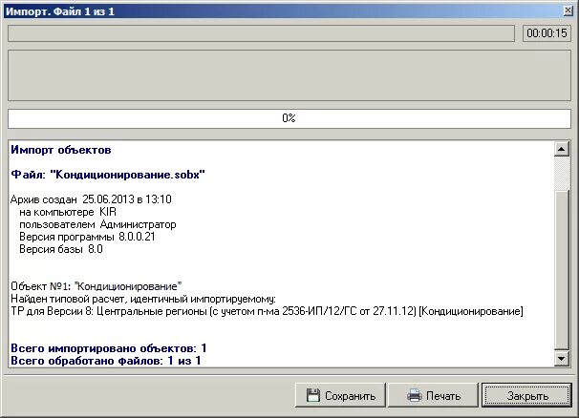Click the Печать button

434,395
